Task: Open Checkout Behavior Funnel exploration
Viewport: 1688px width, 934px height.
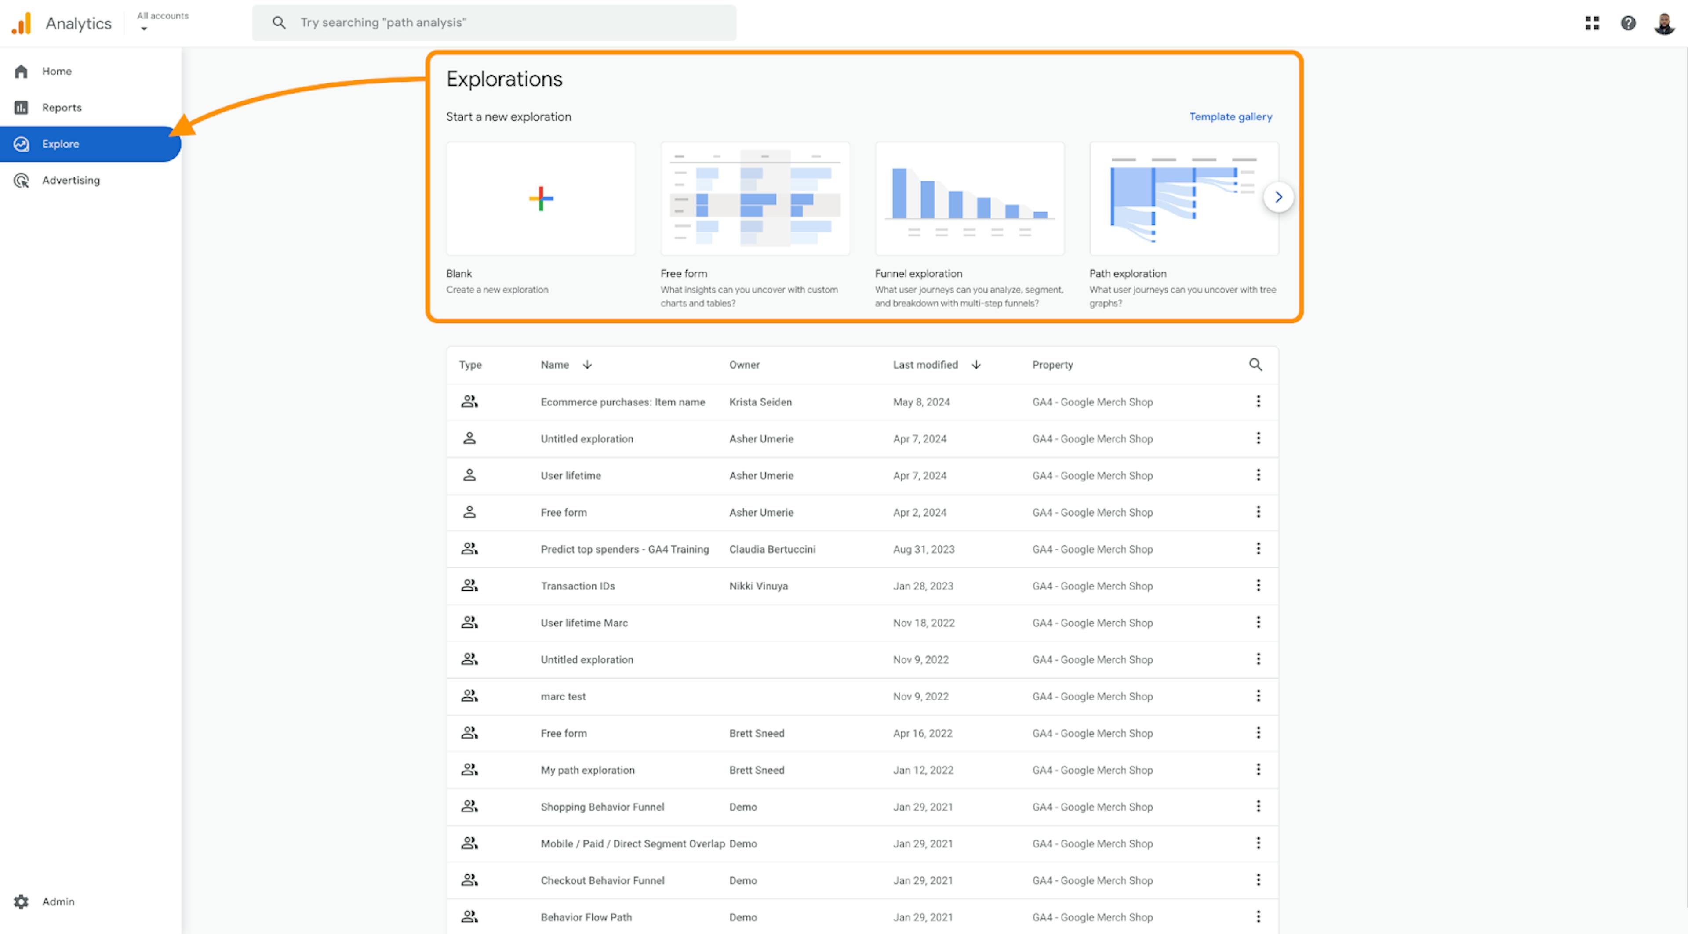Action: [602, 880]
